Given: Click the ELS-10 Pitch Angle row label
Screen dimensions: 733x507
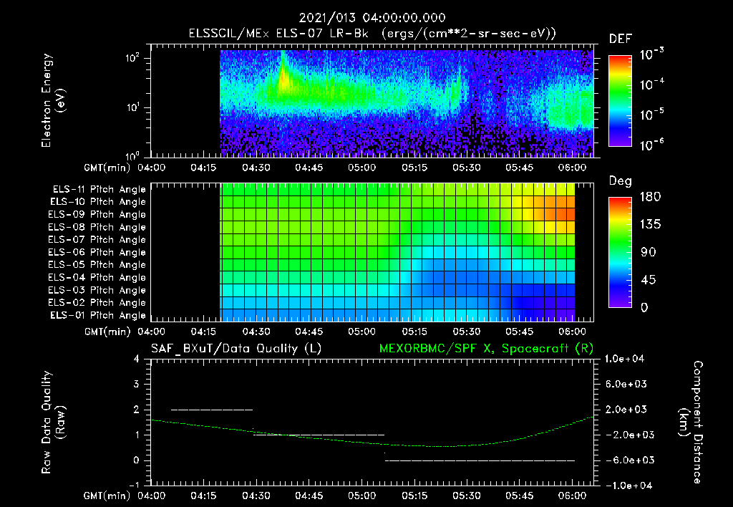Looking at the screenshot, I should click(x=98, y=202).
